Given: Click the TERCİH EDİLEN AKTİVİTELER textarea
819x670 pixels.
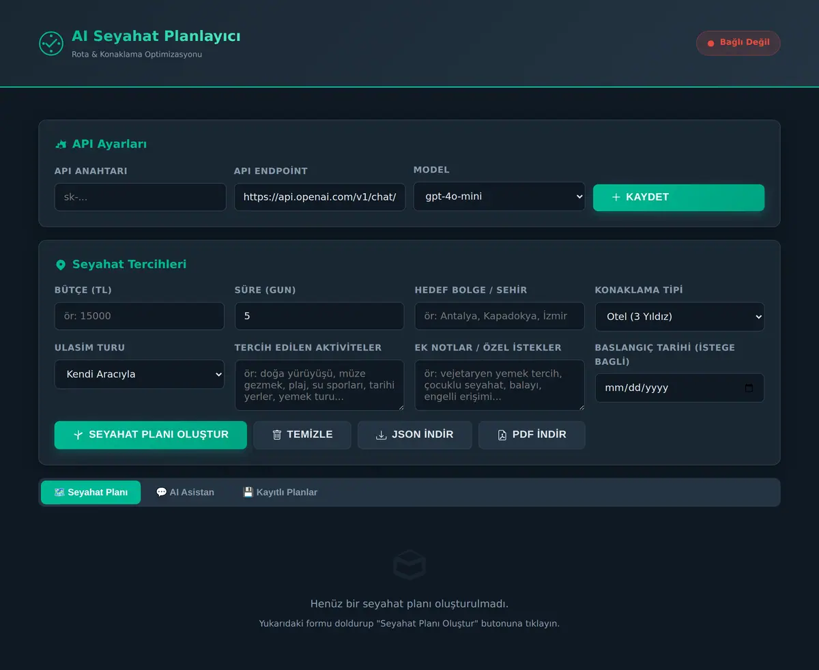Looking at the screenshot, I should [x=319, y=385].
